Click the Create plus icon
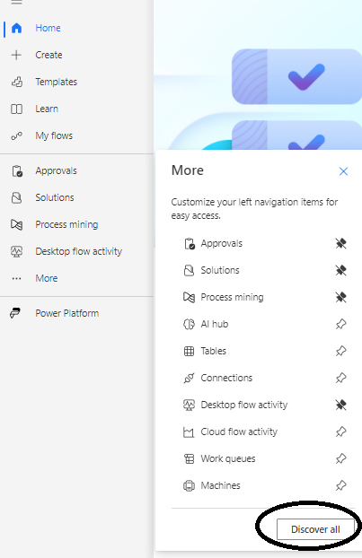The width and height of the screenshot is (362, 558). point(16,55)
